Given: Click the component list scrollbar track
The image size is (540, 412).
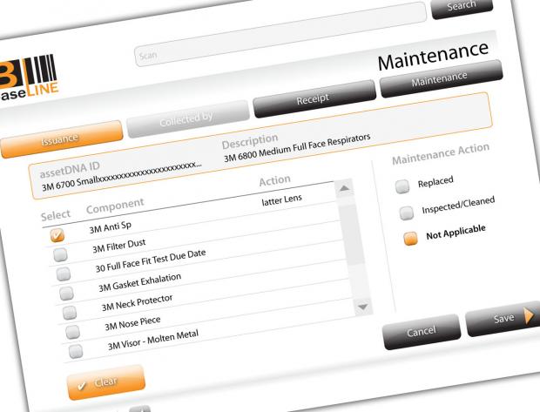Looking at the screenshot, I should pos(354,247).
